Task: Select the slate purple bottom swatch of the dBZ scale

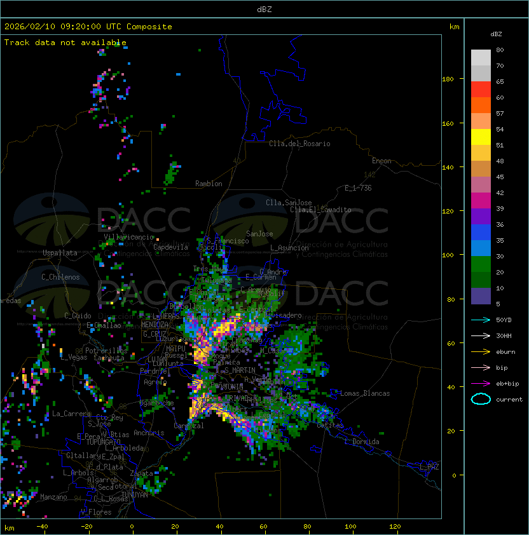Action: [x=481, y=296]
